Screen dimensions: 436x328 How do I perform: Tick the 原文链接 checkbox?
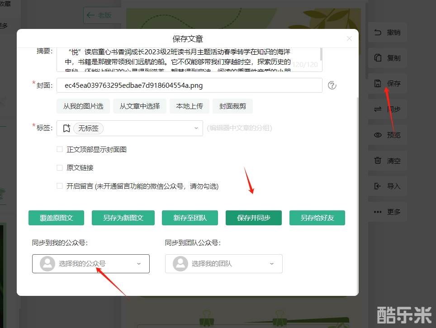pos(60,168)
